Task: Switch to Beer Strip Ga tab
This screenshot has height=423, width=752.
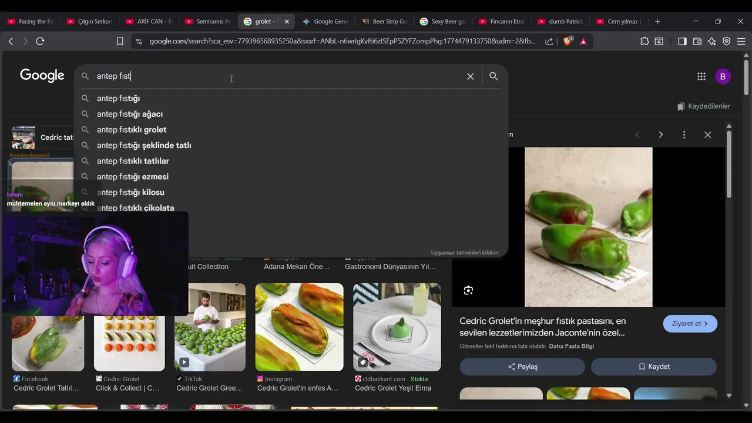Action: tap(384, 21)
